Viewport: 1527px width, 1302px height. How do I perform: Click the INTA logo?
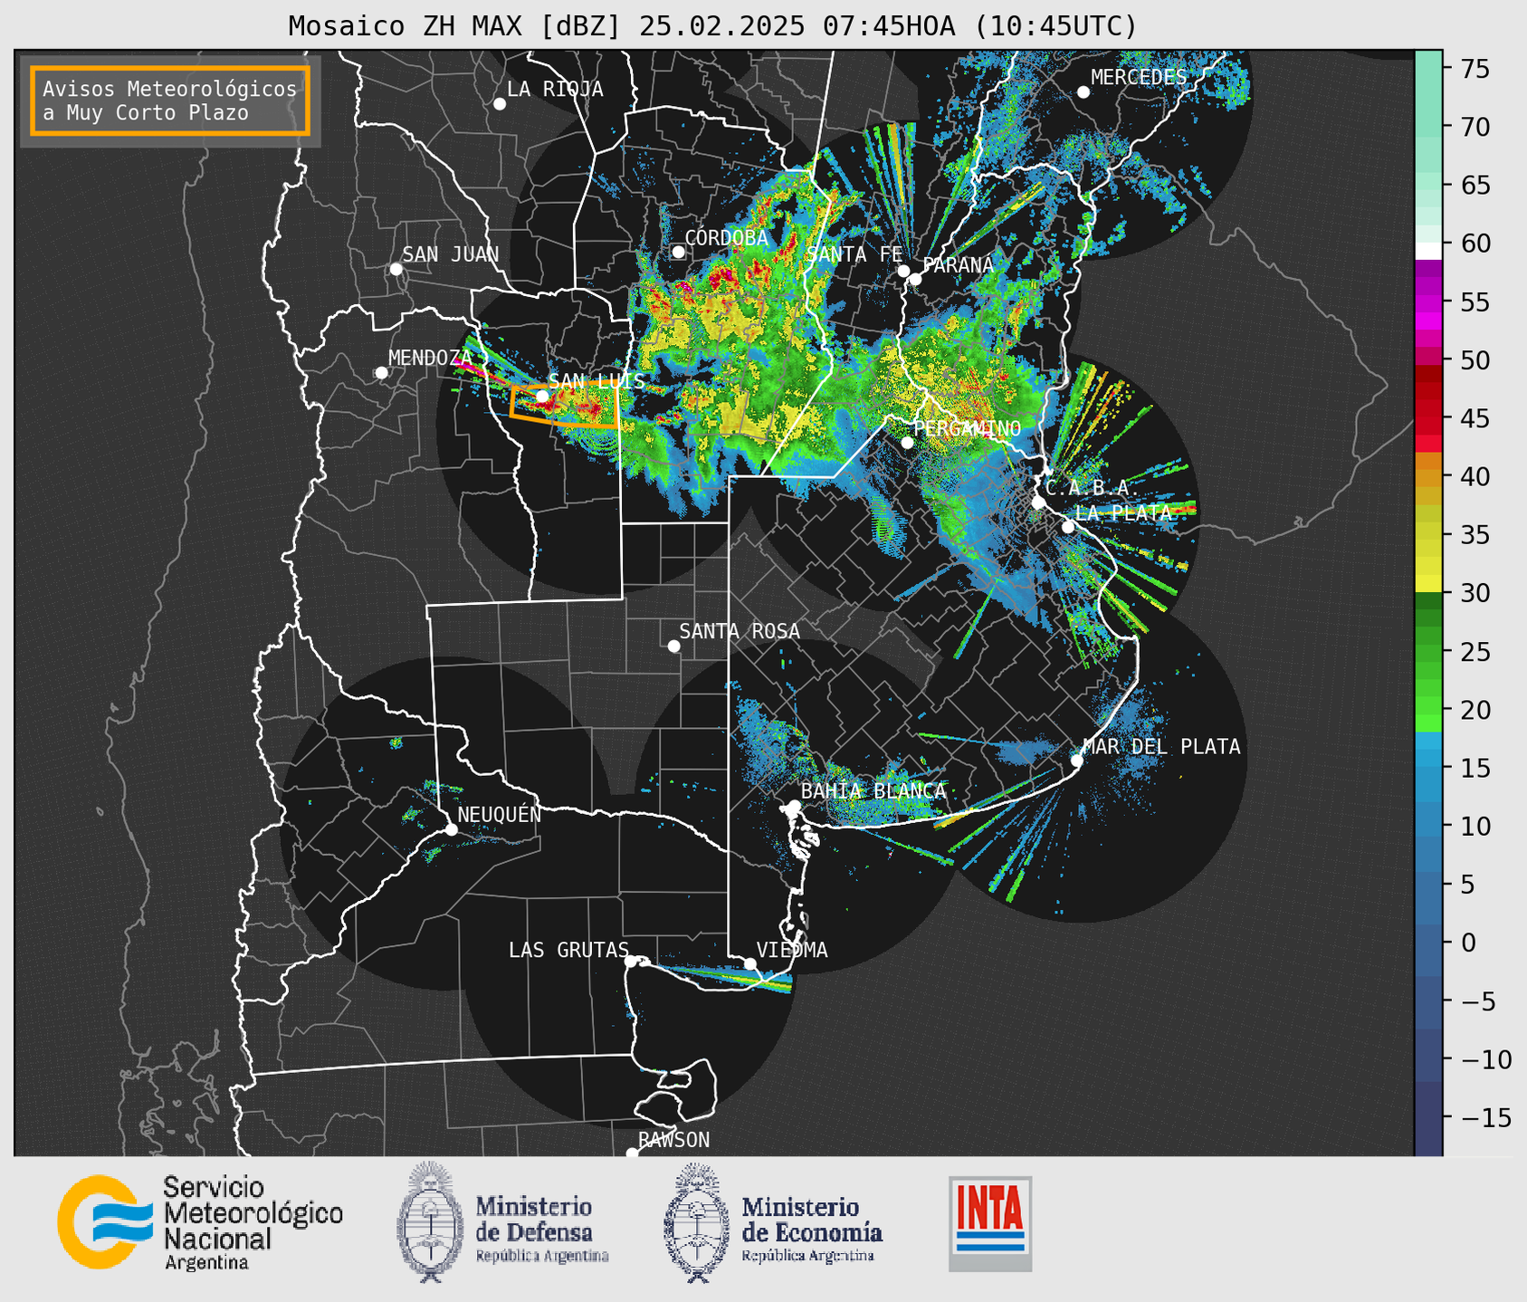(x=990, y=1223)
